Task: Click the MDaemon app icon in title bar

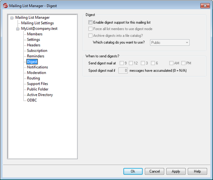Action: click(5, 6)
